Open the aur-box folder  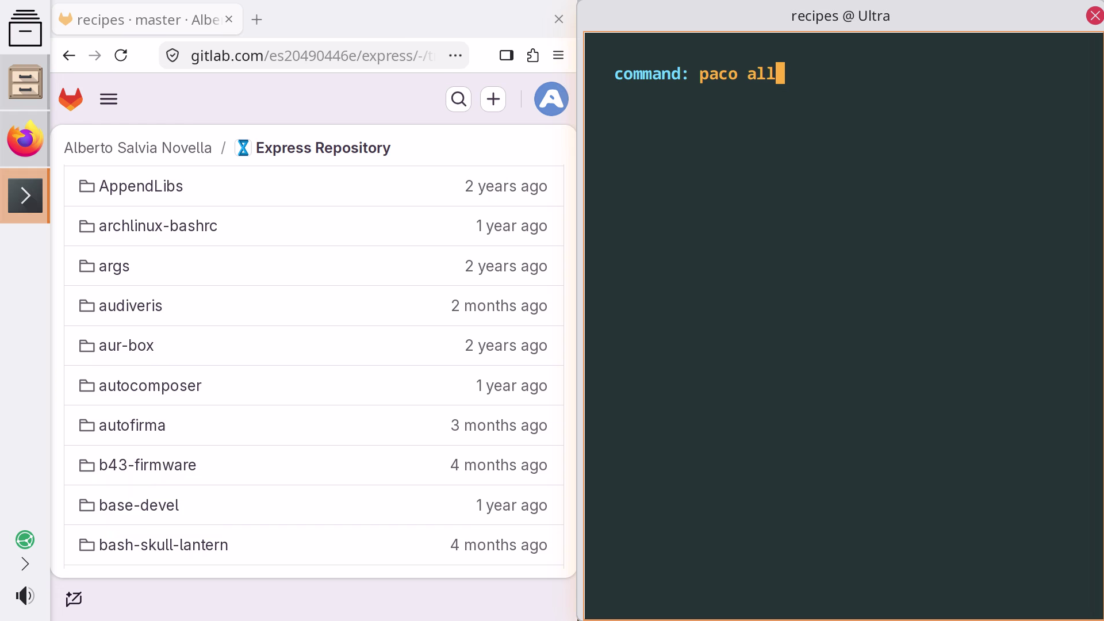point(126,346)
